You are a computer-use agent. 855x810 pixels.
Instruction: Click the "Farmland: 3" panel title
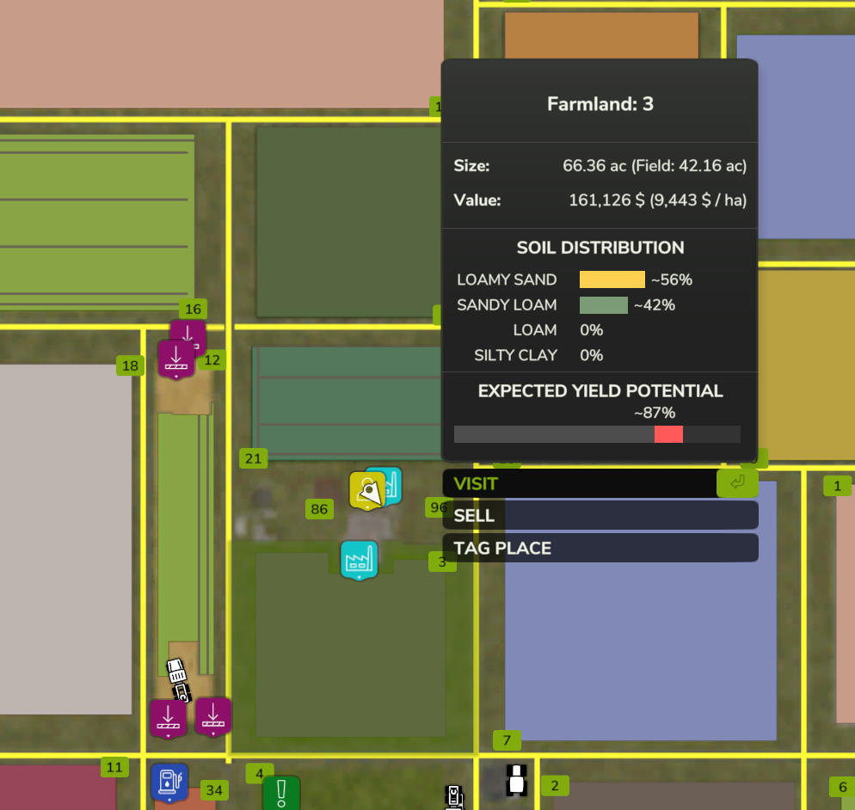coord(600,104)
